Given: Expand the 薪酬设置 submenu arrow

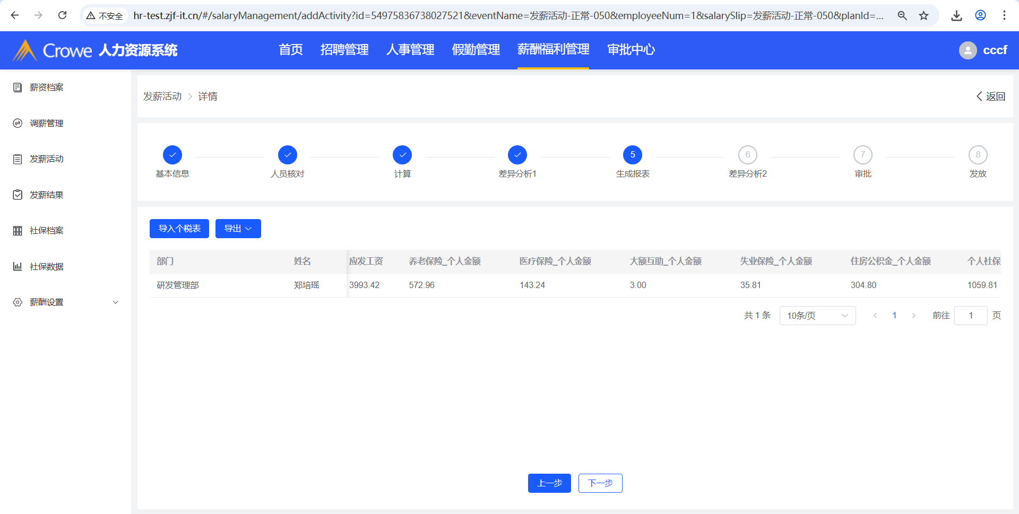Looking at the screenshot, I should pyautogui.click(x=116, y=302).
